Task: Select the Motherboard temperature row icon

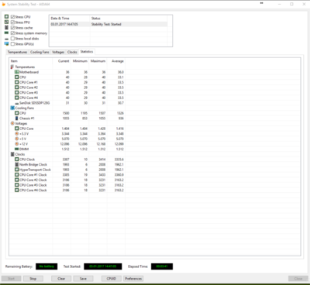Action: 17,72
